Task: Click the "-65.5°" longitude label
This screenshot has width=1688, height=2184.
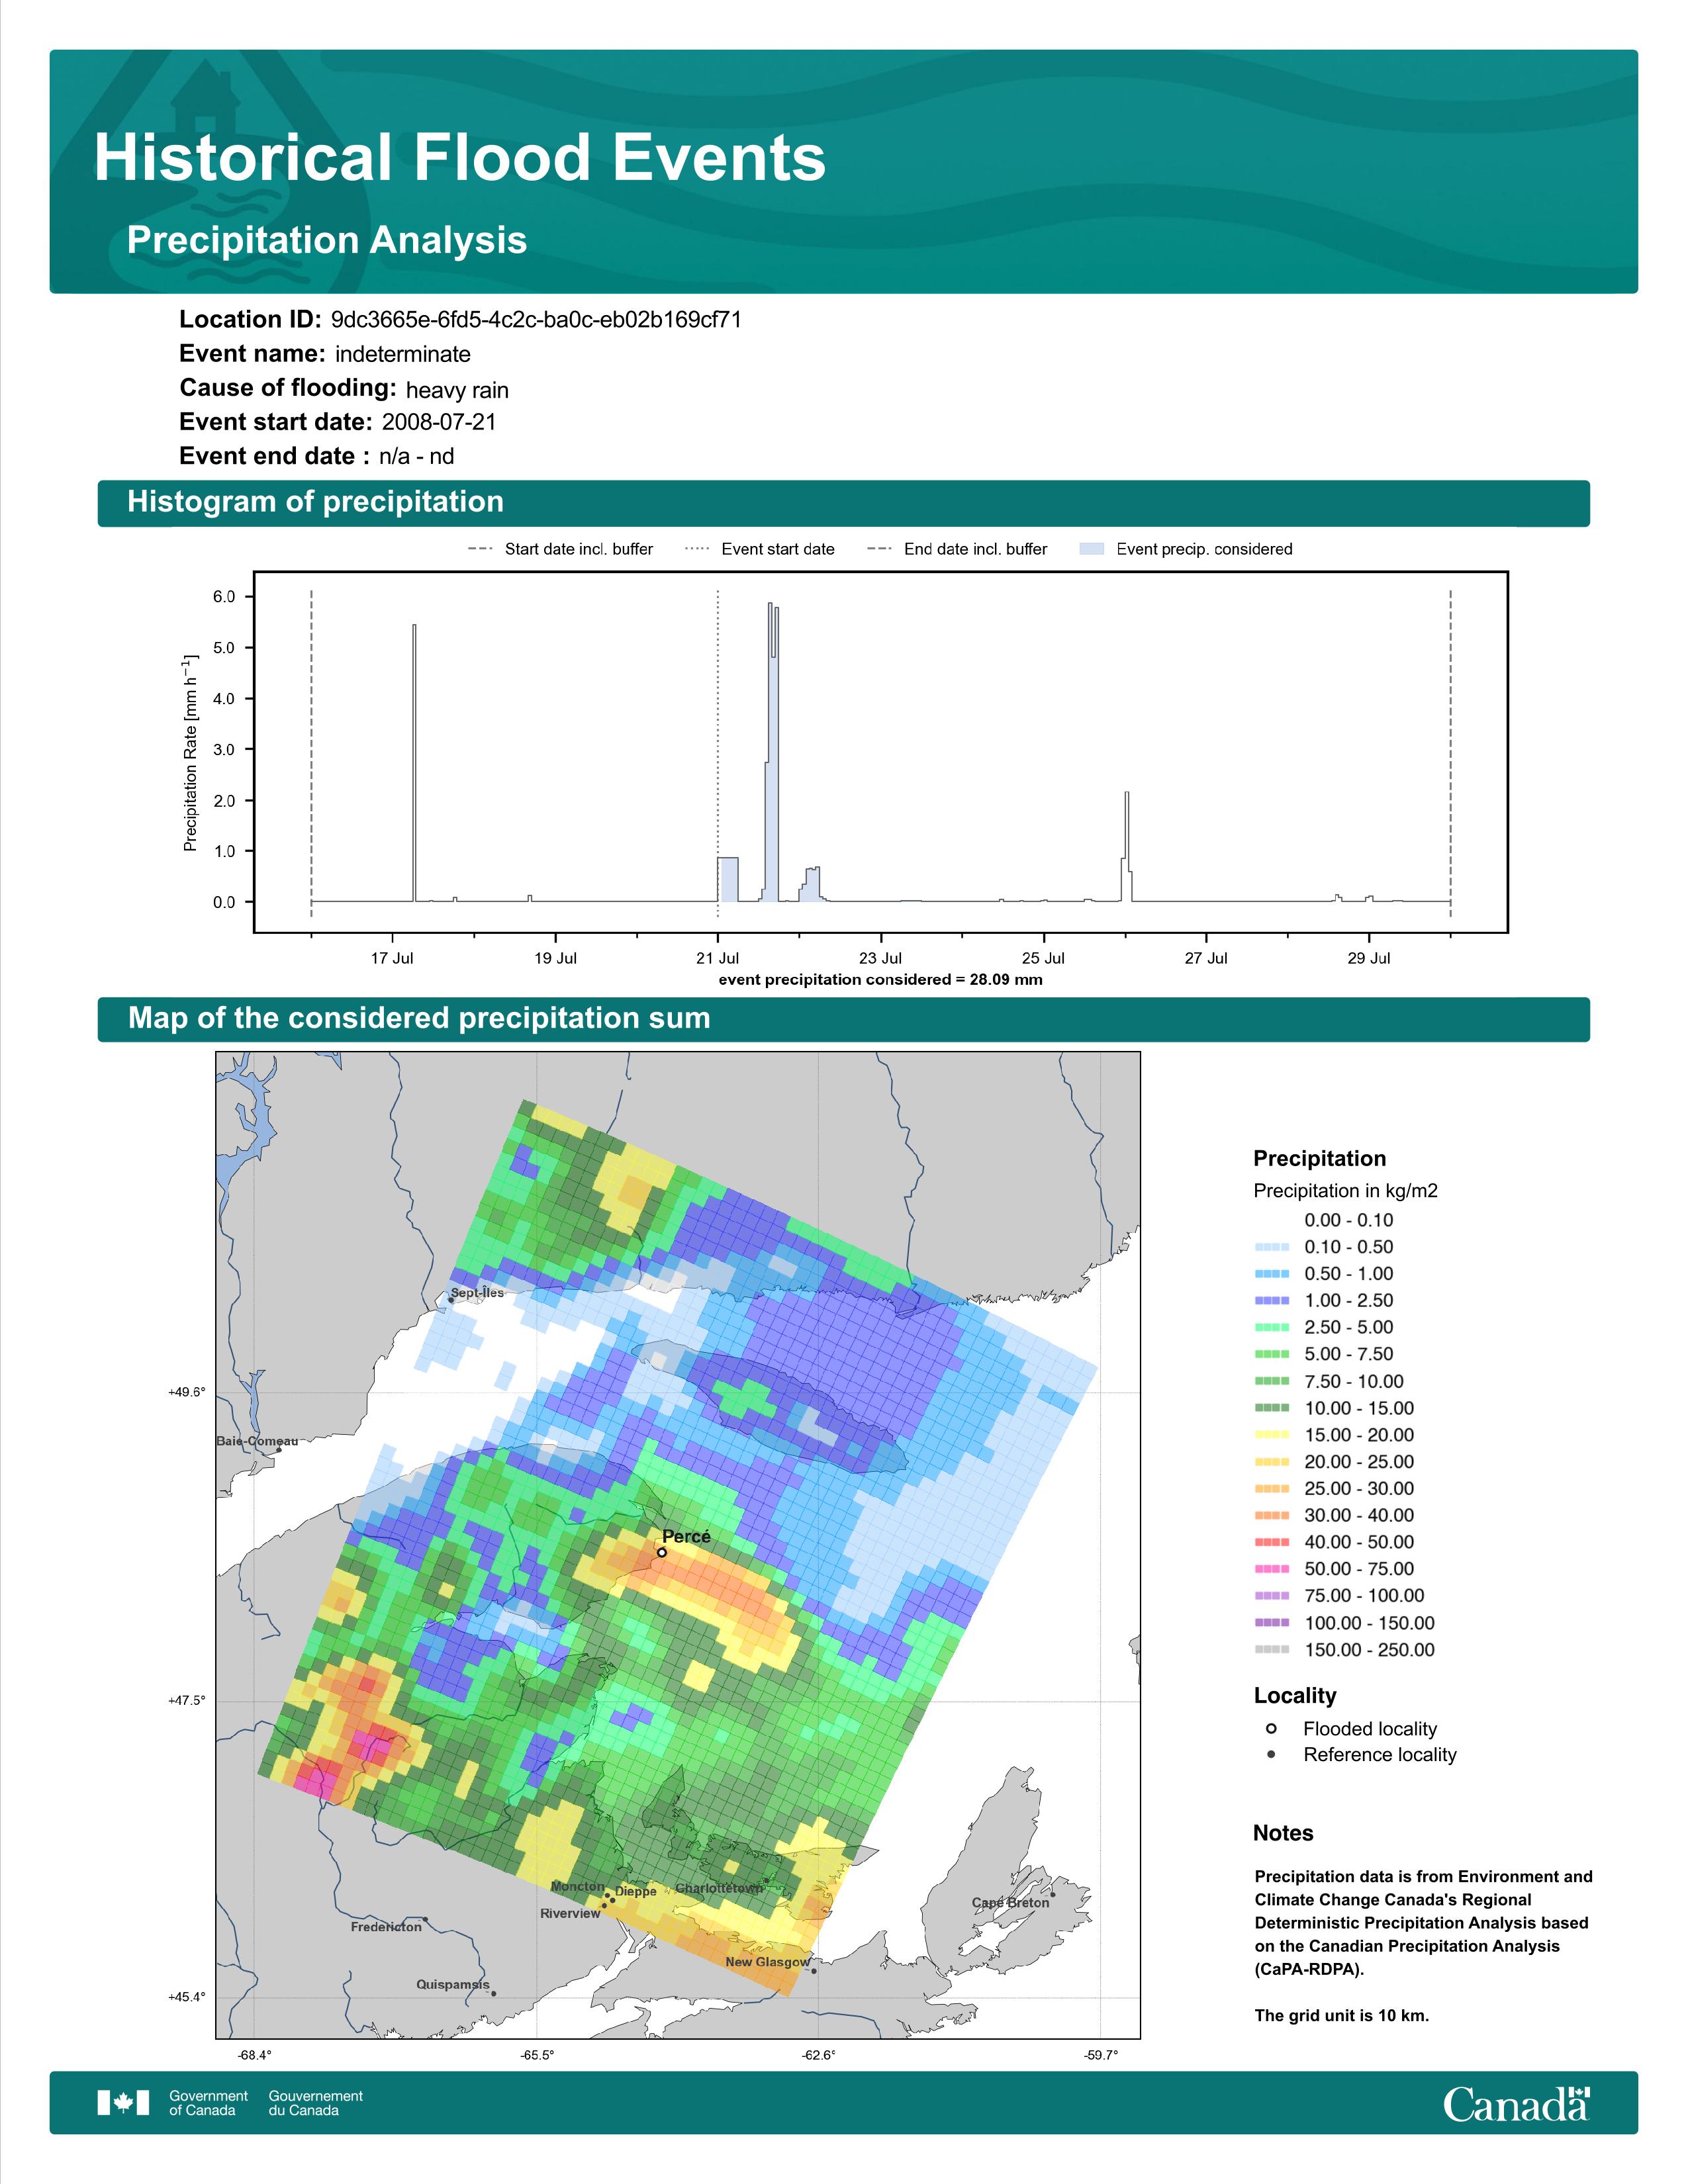Action: click(x=537, y=2056)
